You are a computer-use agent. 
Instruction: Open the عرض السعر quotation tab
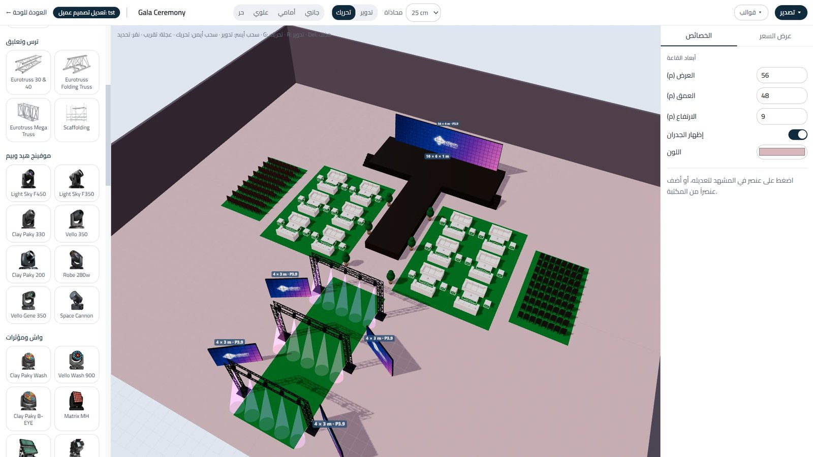pos(775,36)
